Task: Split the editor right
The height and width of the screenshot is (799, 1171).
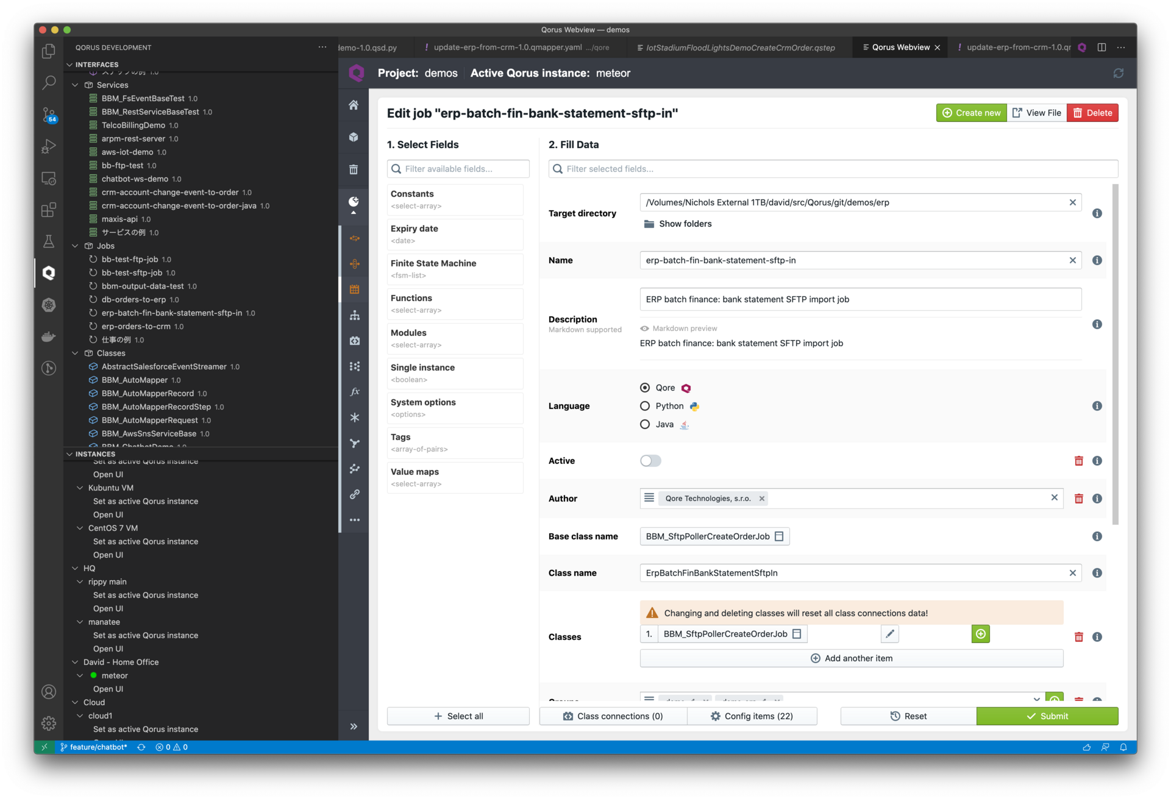Action: (1102, 48)
